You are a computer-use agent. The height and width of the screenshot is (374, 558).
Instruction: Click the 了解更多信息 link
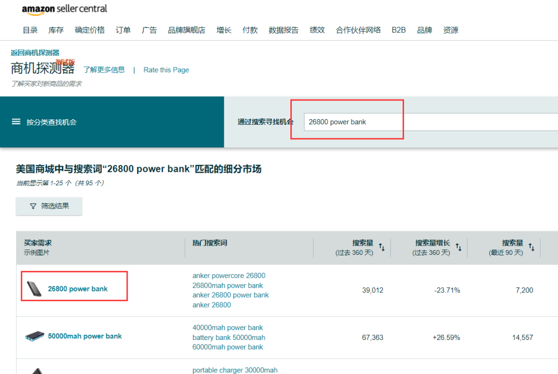[x=104, y=70]
